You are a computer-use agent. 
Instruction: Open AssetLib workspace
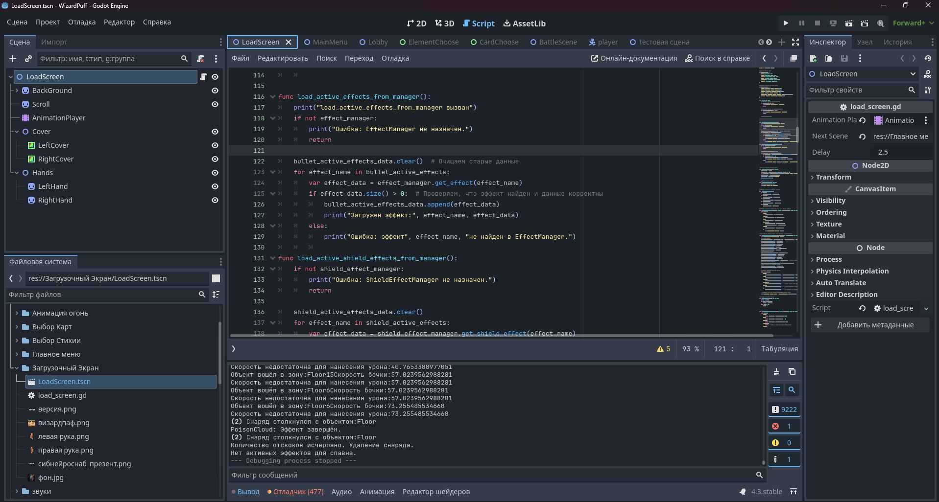pos(524,23)
